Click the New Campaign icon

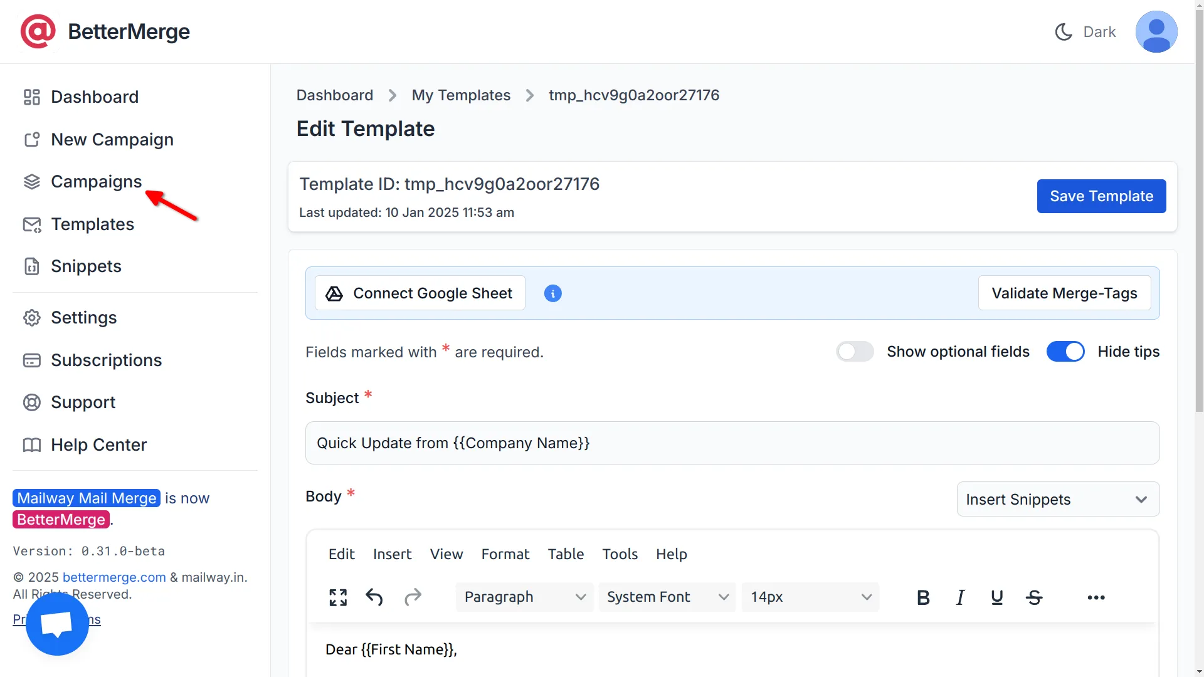tap(31, 139)
